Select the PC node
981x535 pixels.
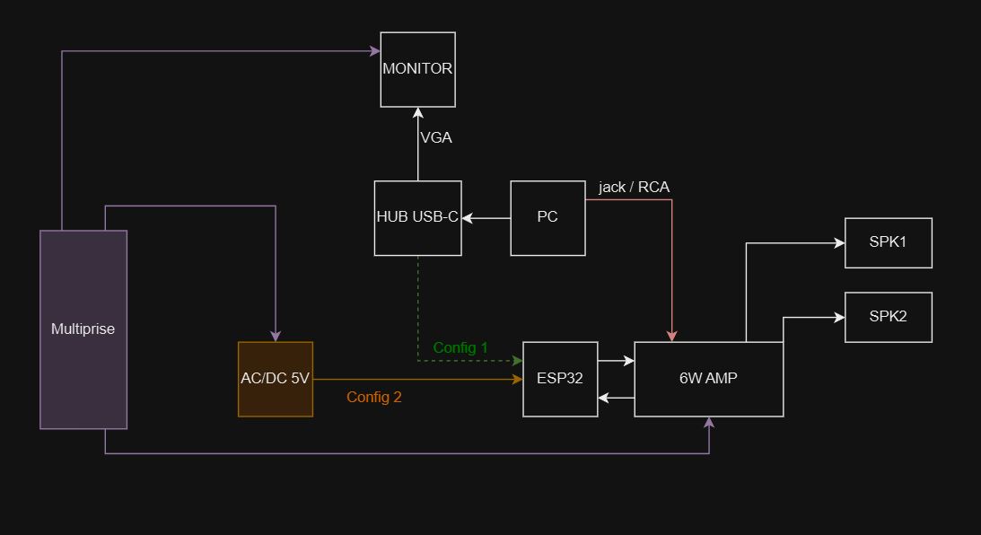click(547, 217)
